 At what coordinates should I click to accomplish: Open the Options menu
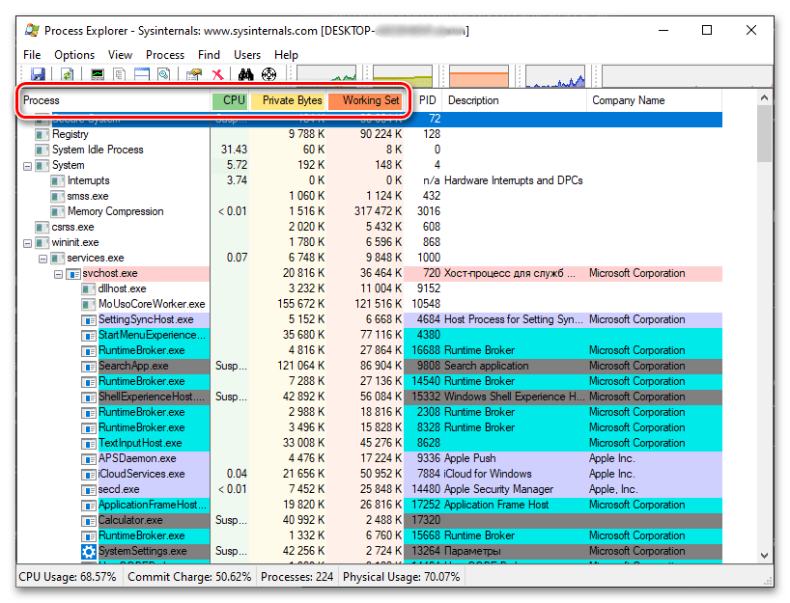click(74, 55)
